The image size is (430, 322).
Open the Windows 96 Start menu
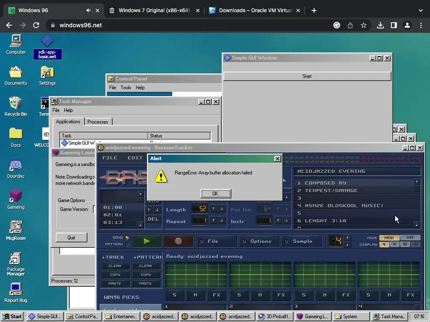pyautogui.click(x=12, y=317)
